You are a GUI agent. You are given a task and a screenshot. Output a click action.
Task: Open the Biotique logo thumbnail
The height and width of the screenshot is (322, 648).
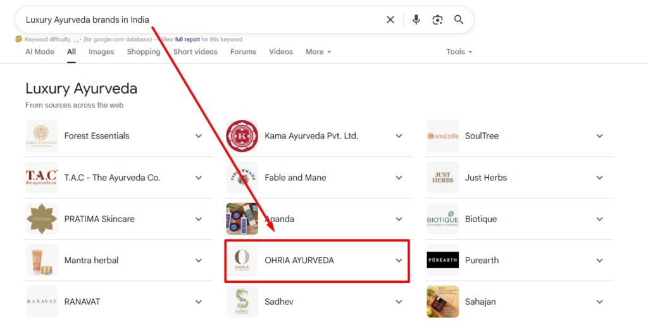(x=442, y=219)
